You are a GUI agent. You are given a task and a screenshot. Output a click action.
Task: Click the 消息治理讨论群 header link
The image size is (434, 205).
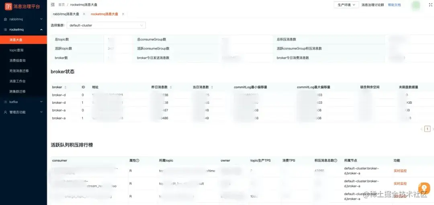click(x=373, y=5)
